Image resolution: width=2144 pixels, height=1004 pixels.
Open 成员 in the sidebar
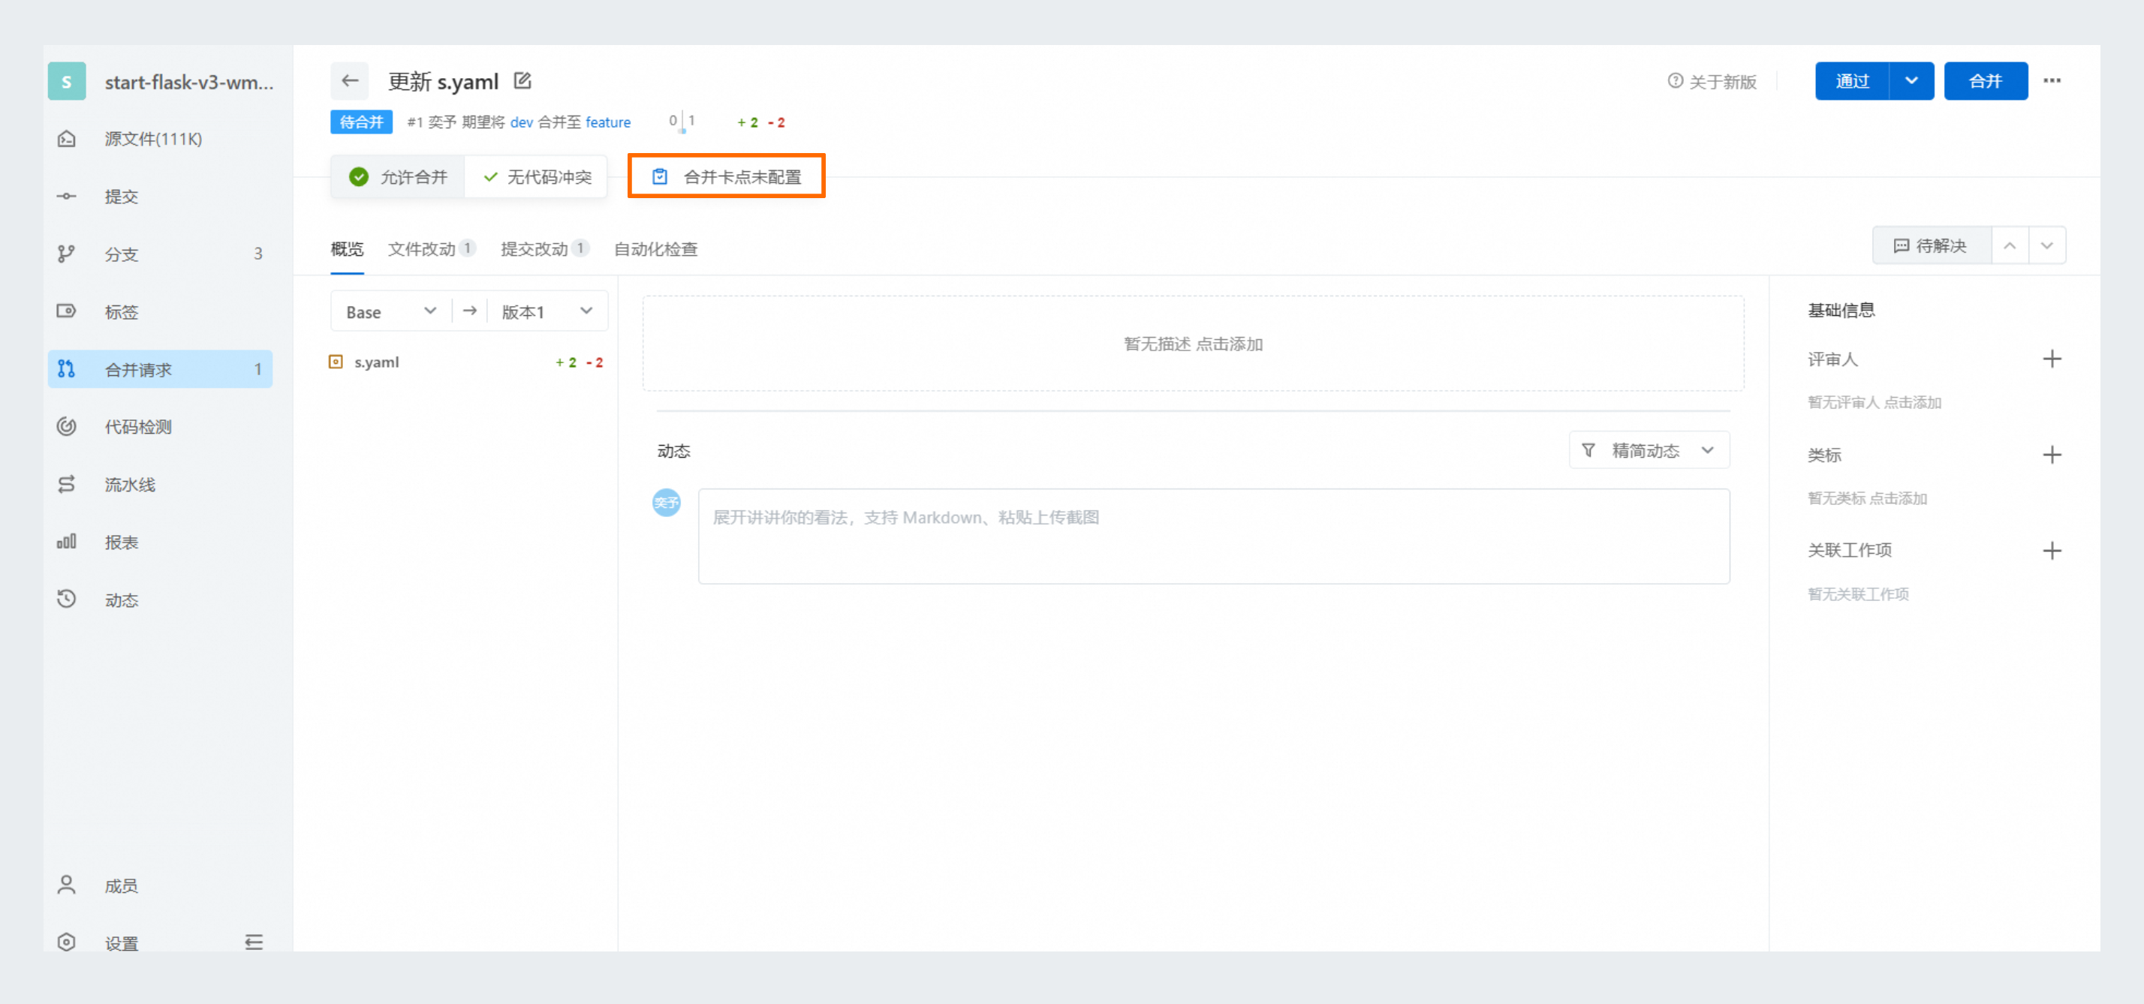tap(161, 886)
